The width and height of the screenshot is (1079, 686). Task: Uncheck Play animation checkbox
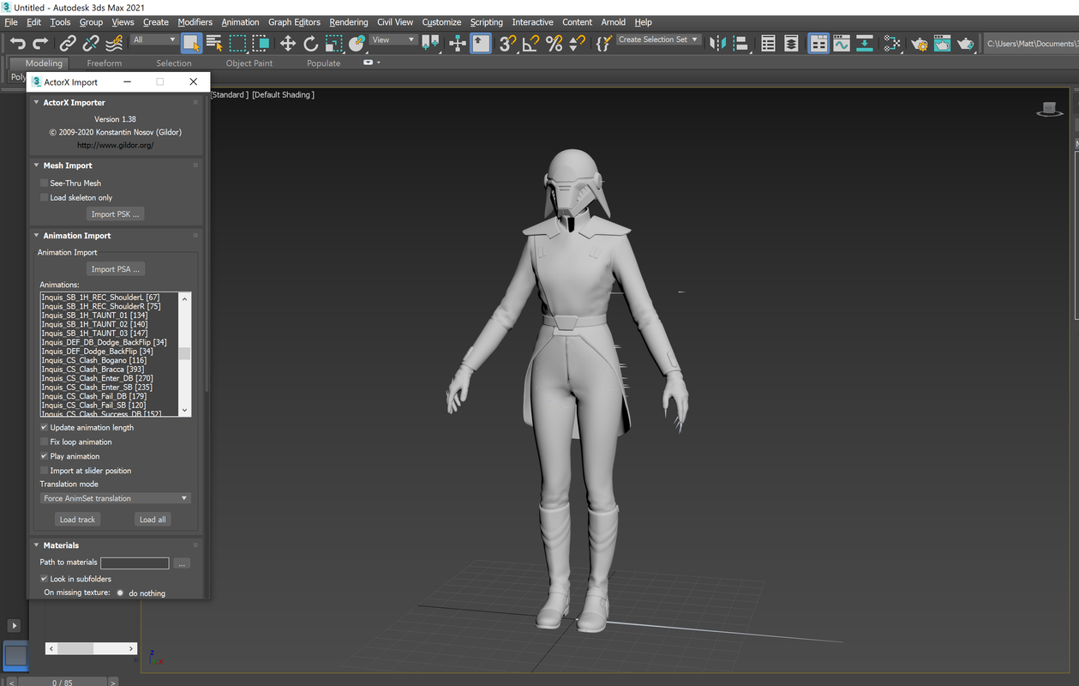[x=45, y=456]
